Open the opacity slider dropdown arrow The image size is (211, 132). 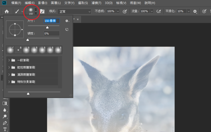[118, 11]
